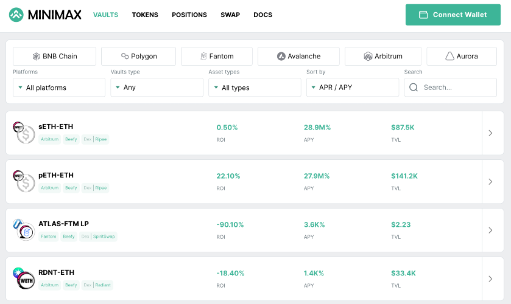The height and width of the screenshot is (304, 511).
Task: Click the RDNT-ETH WETH token icon
Action: tap(26, 280)
